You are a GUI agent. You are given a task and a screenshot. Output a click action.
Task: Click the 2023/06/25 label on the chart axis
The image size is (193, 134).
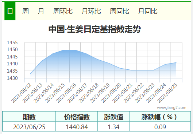(167, 93)
